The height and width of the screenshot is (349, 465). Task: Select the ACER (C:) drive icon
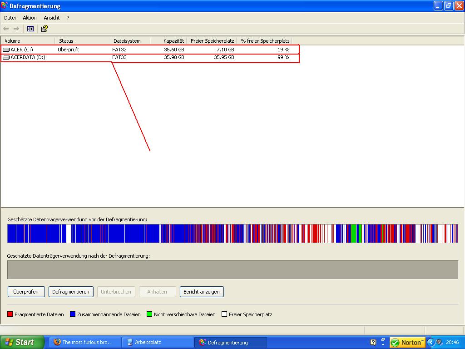click(x=6, y=50)
